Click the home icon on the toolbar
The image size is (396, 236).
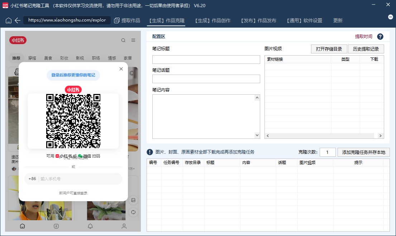point(9,20)
